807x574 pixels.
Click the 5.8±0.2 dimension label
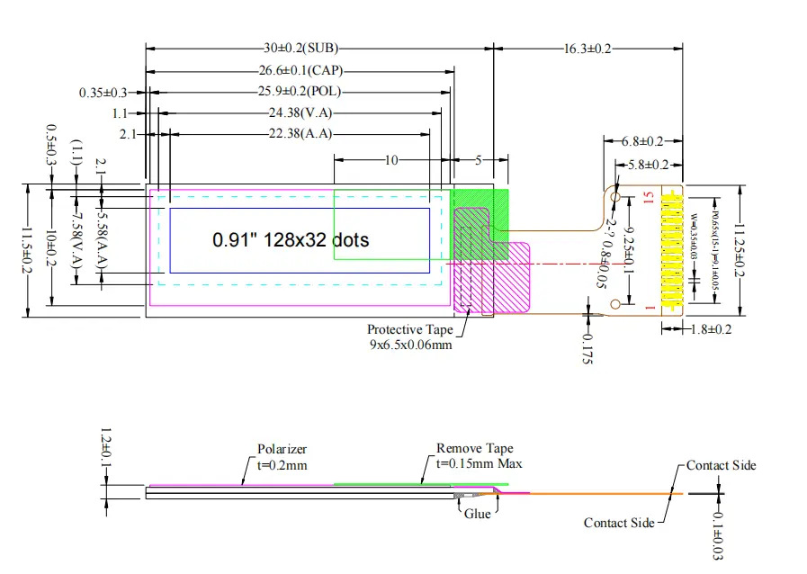point(649,165)
